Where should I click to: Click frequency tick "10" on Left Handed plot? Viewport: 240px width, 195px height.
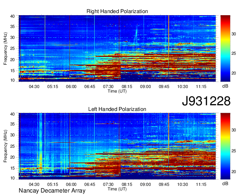coord(12,178)
